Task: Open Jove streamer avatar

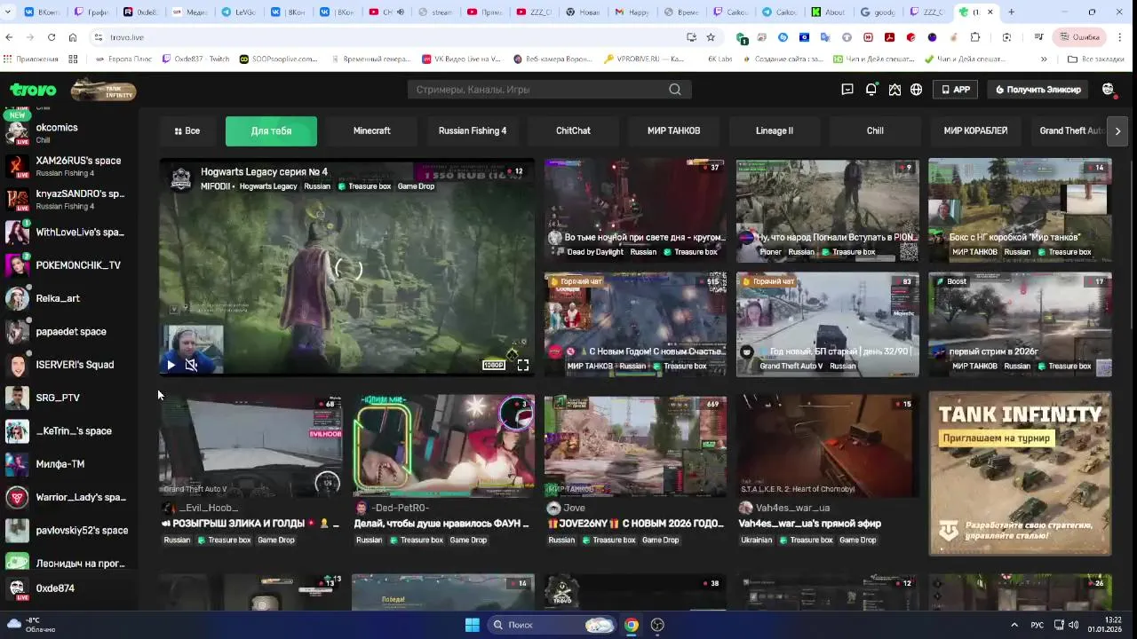Action: pos(553,508)
